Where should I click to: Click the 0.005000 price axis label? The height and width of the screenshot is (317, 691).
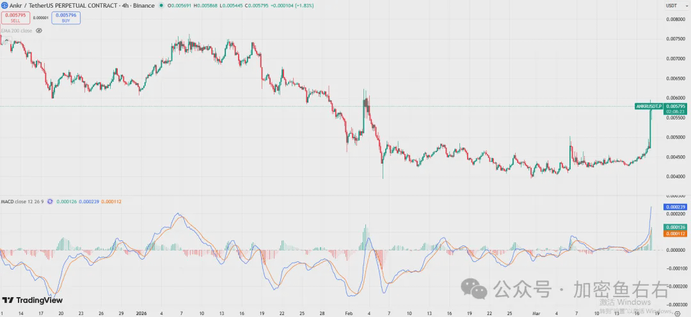click(x=675, y=137)
